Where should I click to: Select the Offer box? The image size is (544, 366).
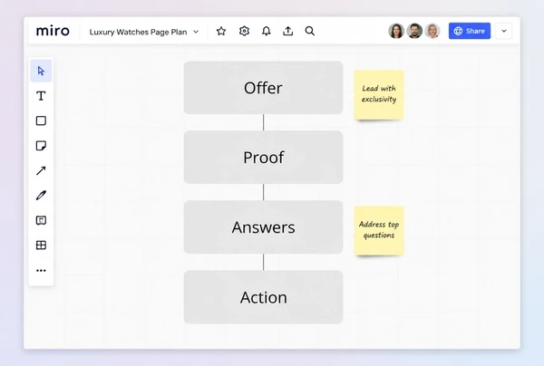click(x=263, y=88)
